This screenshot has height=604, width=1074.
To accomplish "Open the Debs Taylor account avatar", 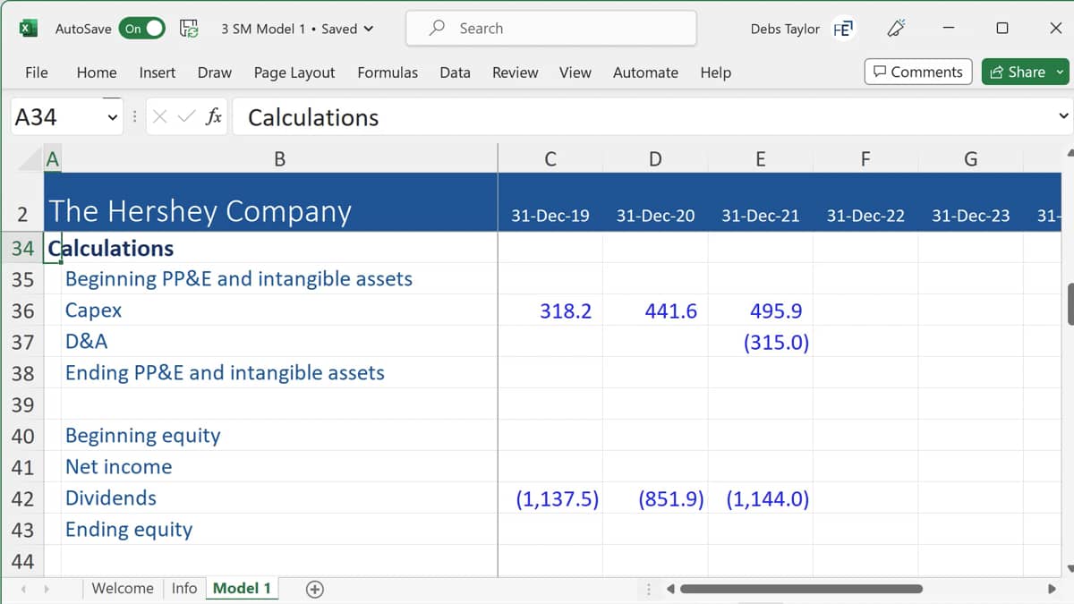I will [x=843, y=29].
